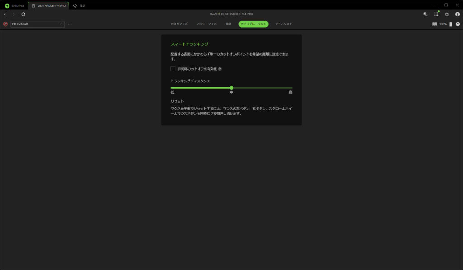Open the modules grid icon

coord(436,14)
